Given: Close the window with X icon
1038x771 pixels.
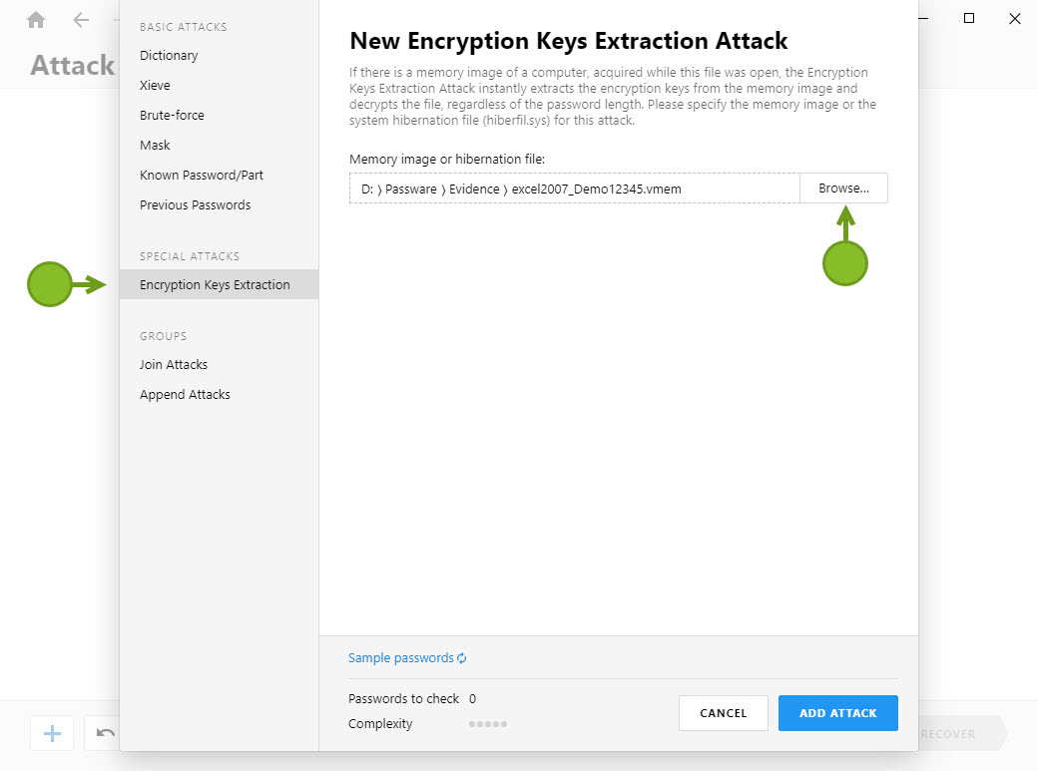Looking at the screenshot, I should pos(1015,19).
